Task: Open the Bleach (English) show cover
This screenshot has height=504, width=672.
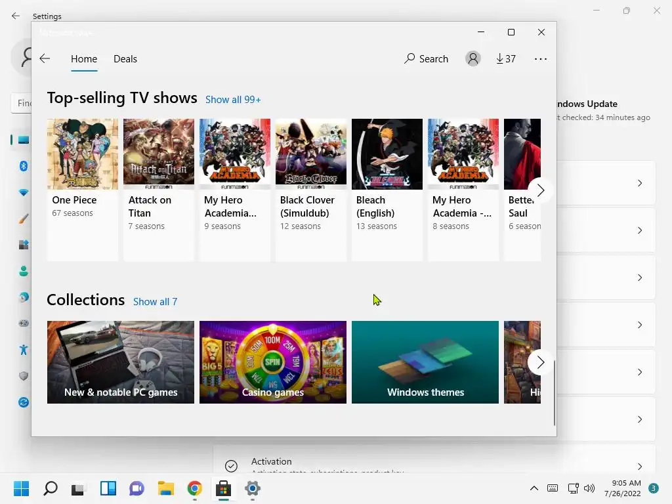Action: click(x=387, y=154)
